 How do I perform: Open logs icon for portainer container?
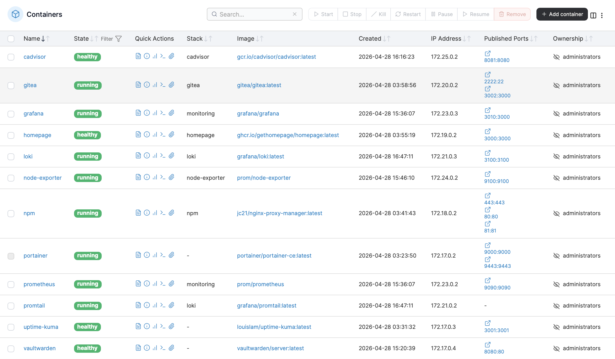(138, 255)
